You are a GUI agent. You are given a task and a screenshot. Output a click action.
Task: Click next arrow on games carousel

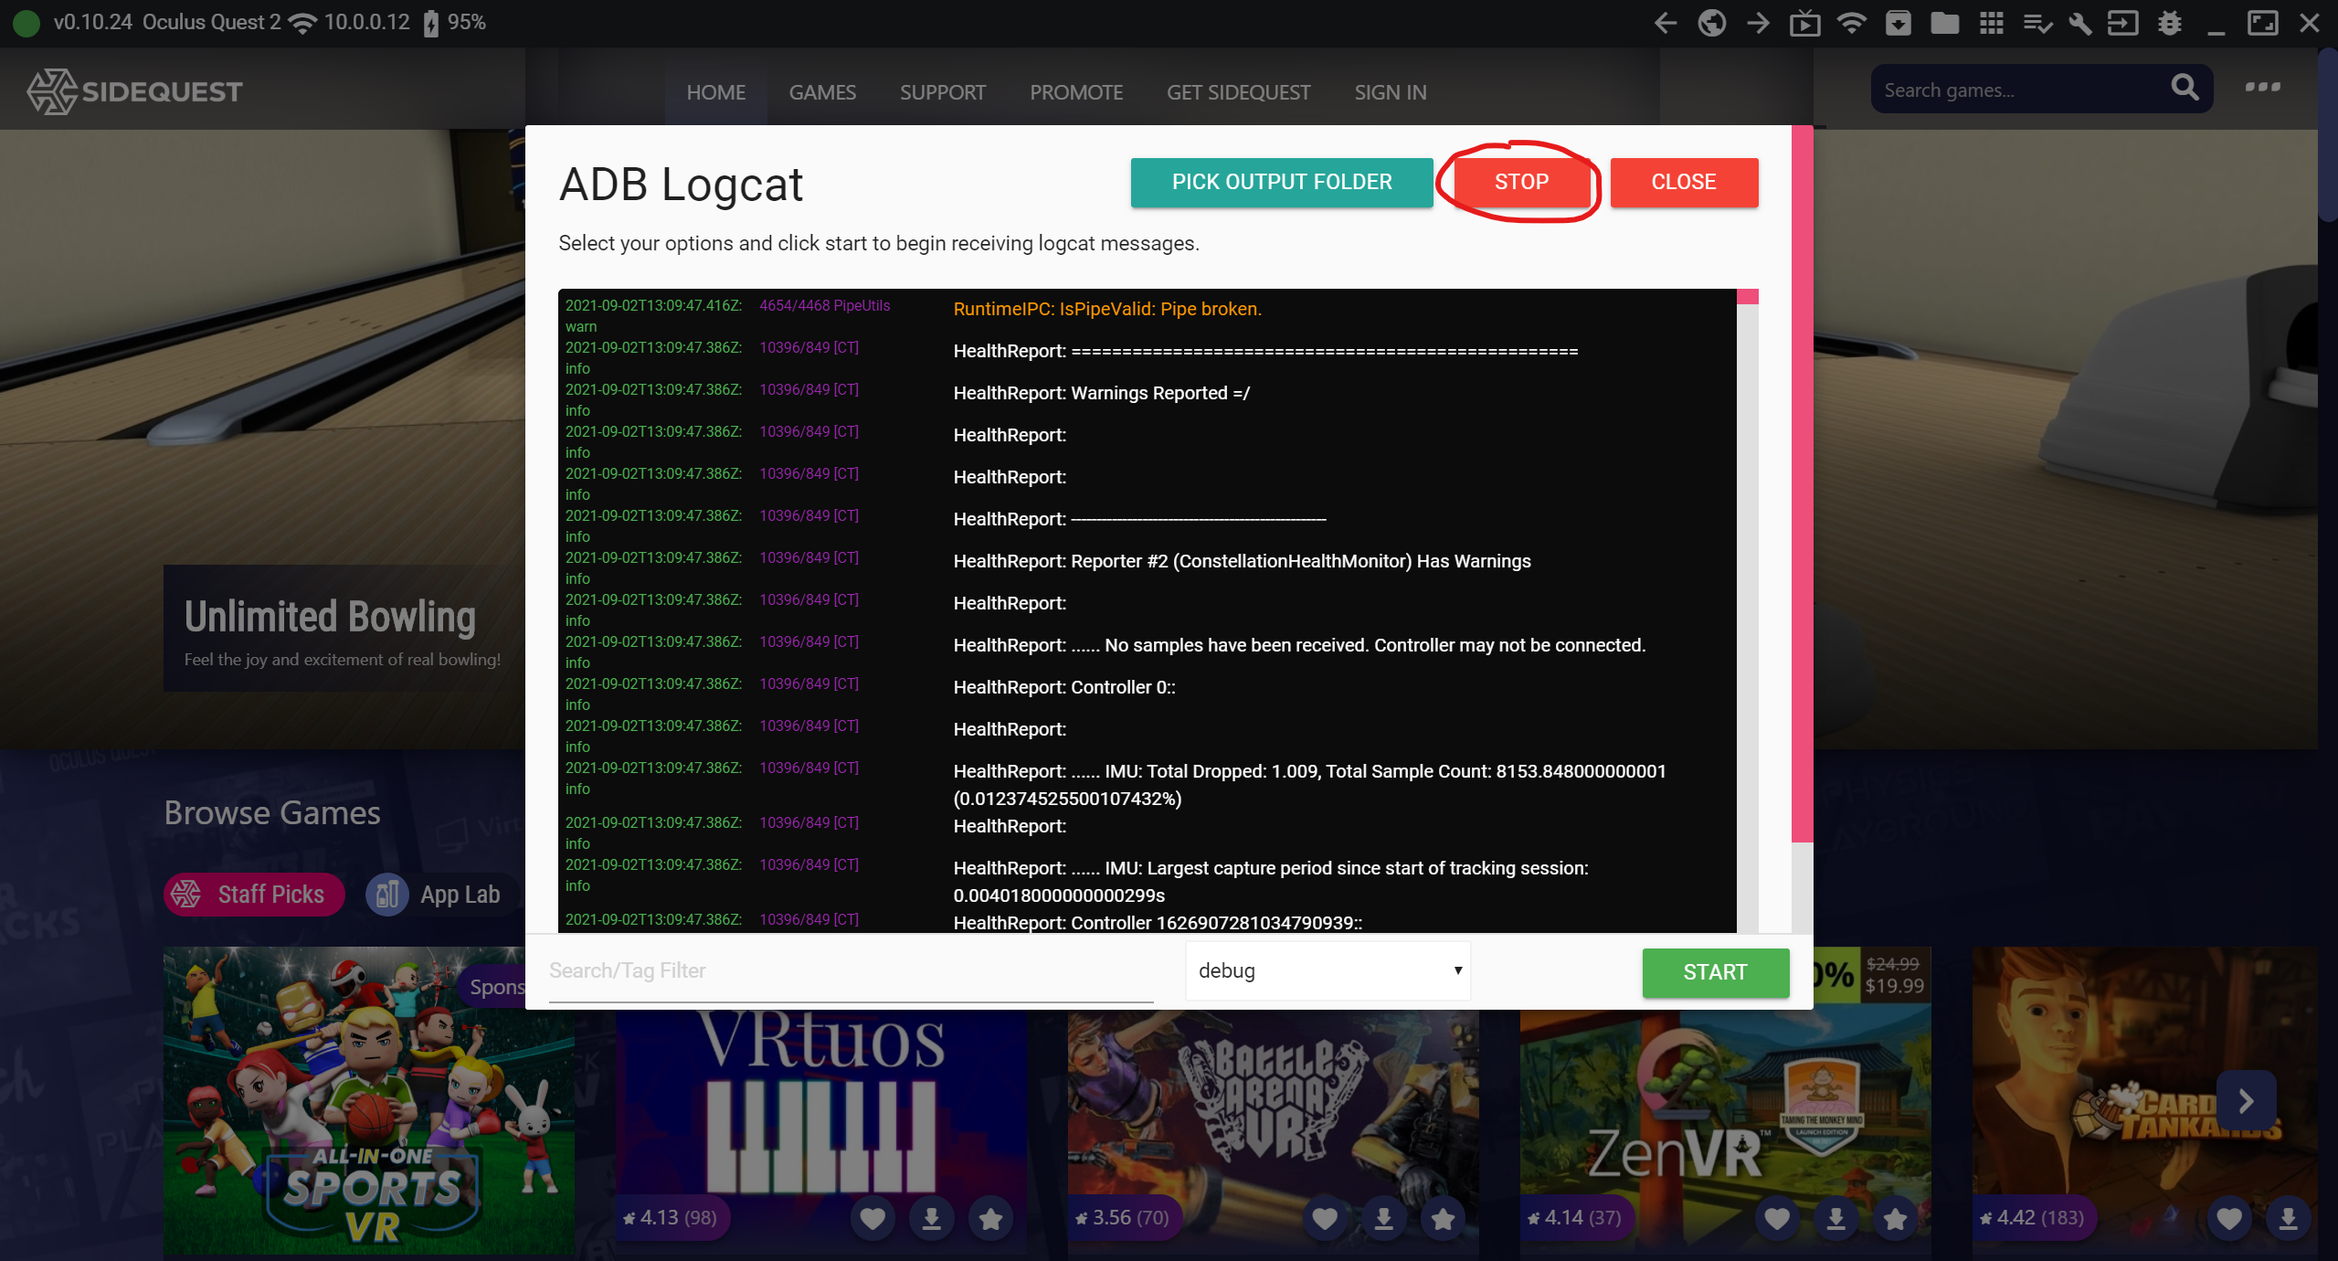click(2246, 1100)
